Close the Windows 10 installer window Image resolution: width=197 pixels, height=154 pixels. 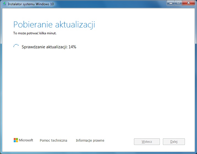click(x=188, y=3)
